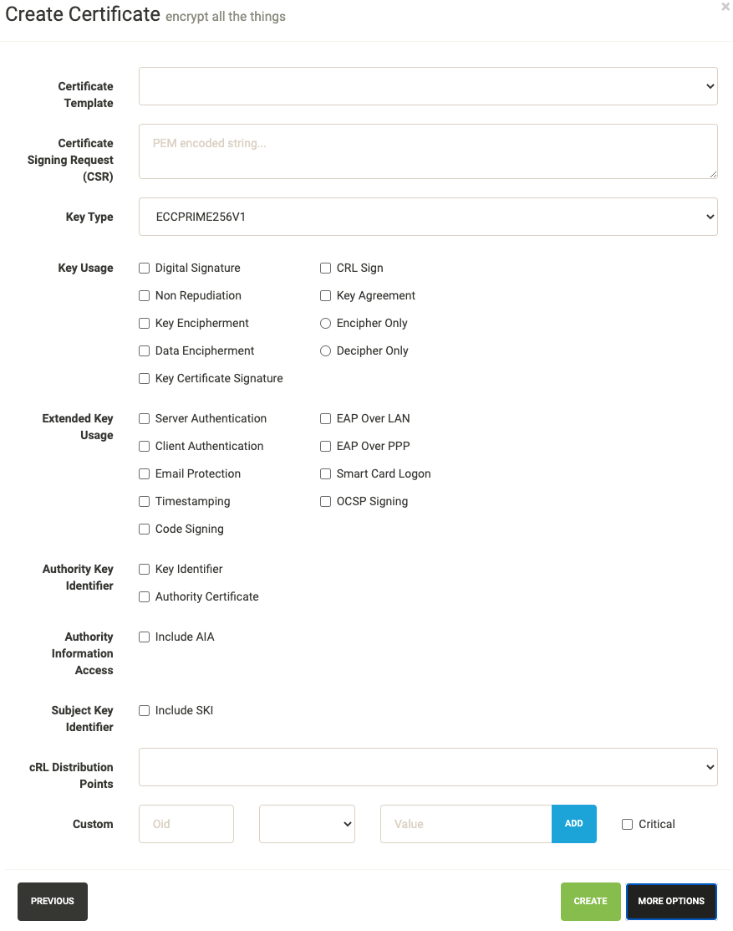Close the Create Certificate dialog
733x931 pixels.
point(725,7)
